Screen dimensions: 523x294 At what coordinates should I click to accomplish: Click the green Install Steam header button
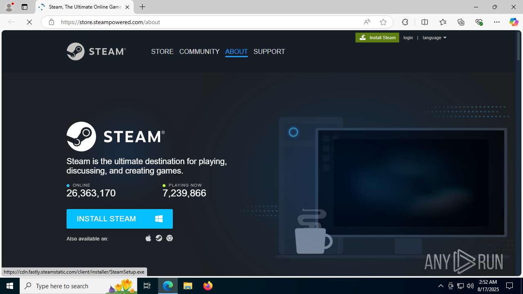(x=377, y=38)
